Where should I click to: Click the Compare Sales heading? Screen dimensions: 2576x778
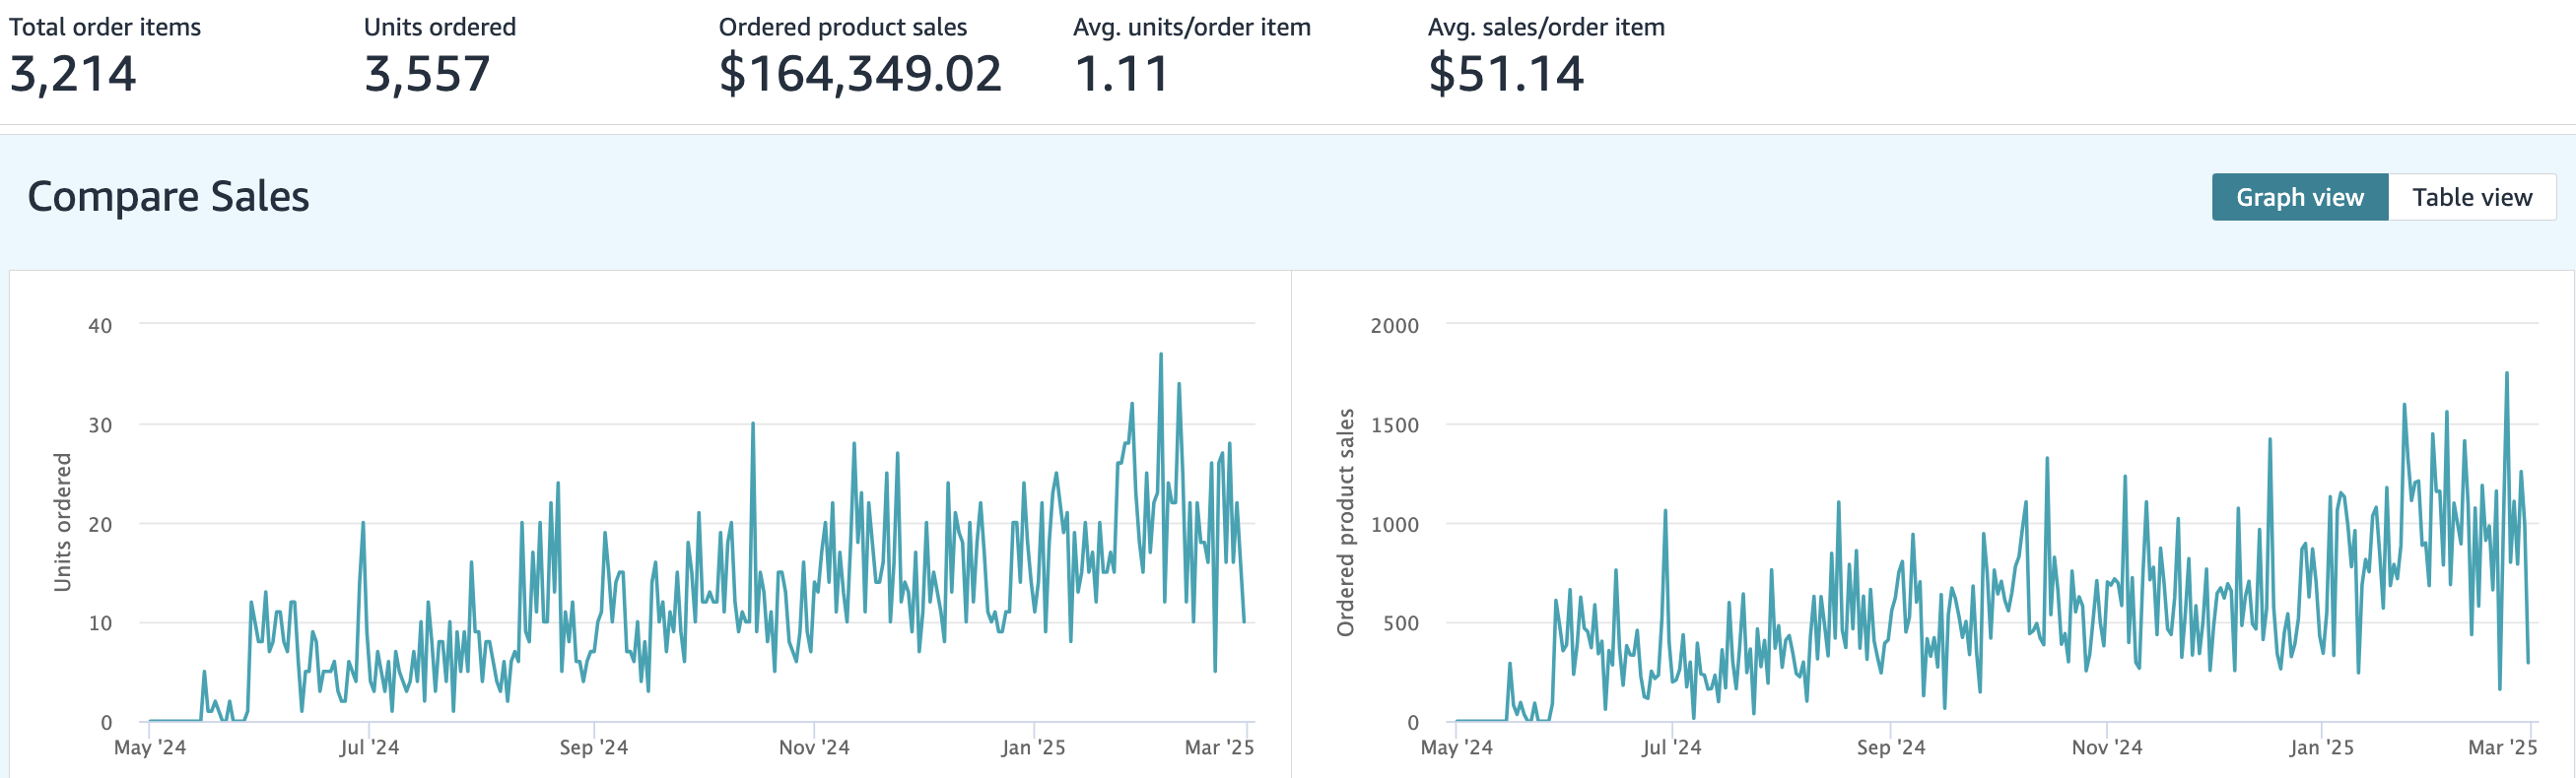pos(168,196)
